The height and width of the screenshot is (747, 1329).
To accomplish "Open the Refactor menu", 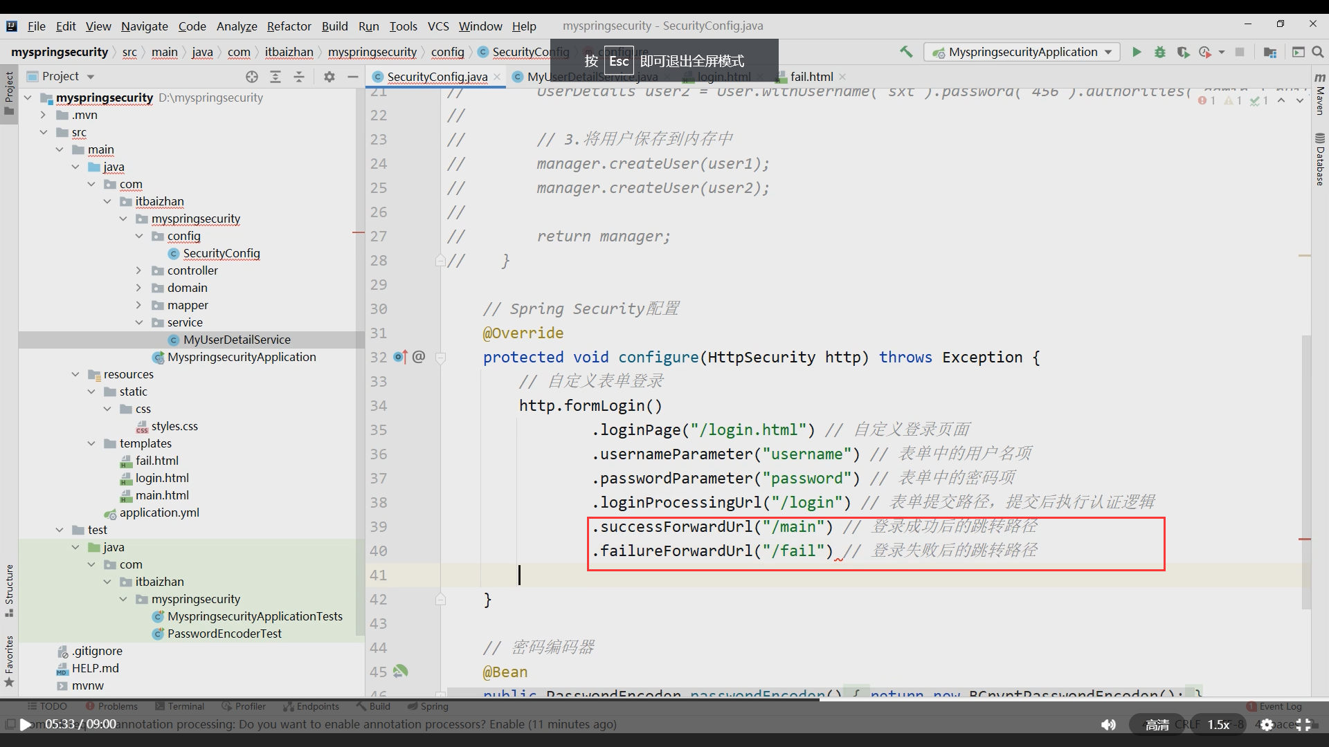I will tap(289, 26).
